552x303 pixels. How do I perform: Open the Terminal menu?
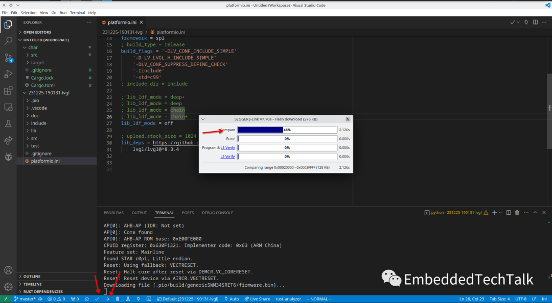click(77, 12)
